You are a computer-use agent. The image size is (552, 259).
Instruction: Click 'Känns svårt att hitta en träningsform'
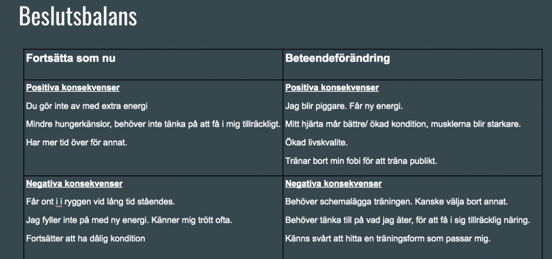tap(388, 239)
